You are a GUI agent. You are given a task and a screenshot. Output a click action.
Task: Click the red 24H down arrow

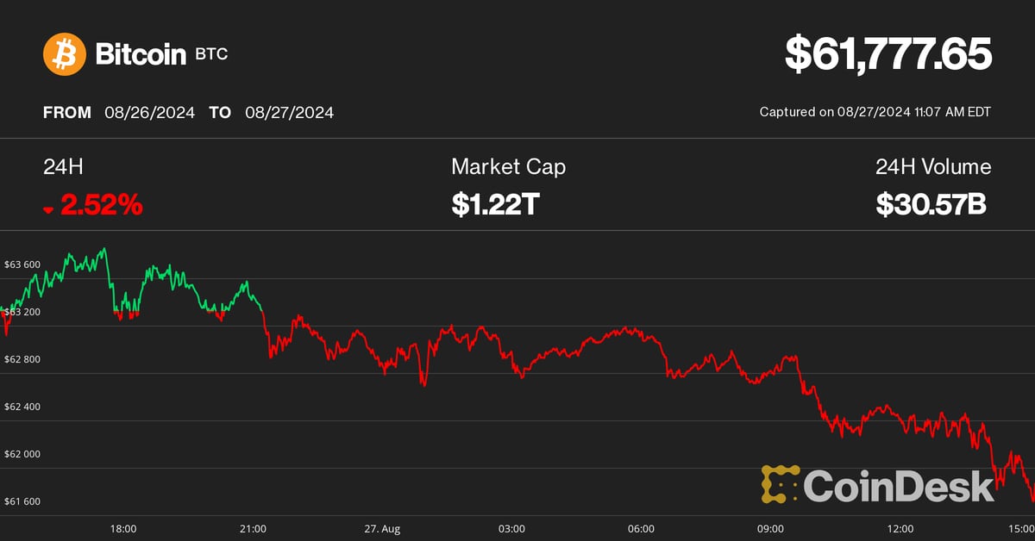click(48, 208)
